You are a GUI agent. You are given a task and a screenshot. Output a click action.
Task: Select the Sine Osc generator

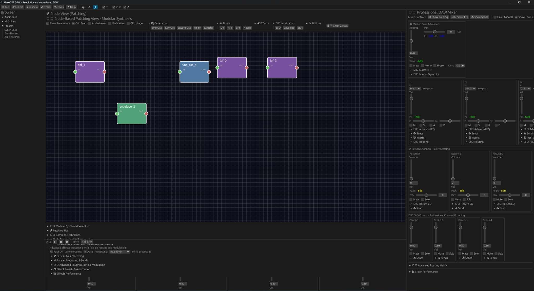[x=157, y=28]
